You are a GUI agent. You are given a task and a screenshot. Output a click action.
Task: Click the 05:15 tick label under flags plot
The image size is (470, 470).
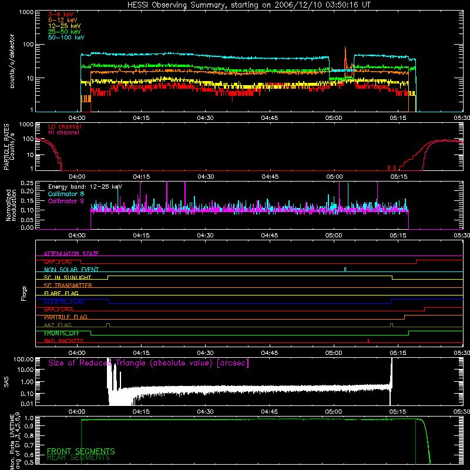tap(398, 353)
